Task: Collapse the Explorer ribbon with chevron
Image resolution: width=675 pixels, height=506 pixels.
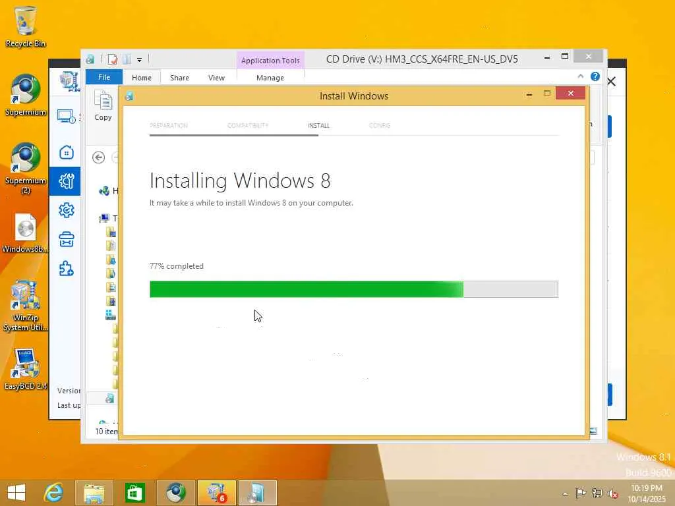Action: coord(580,76)
